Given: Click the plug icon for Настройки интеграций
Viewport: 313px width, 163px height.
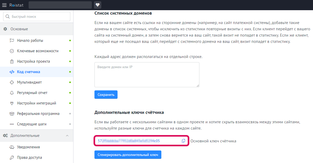Looking at the screenshot, I should (12, 103).
